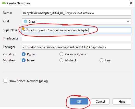135x109 pixels.
Task: Click the Name input field
Action: click(76, 13)
